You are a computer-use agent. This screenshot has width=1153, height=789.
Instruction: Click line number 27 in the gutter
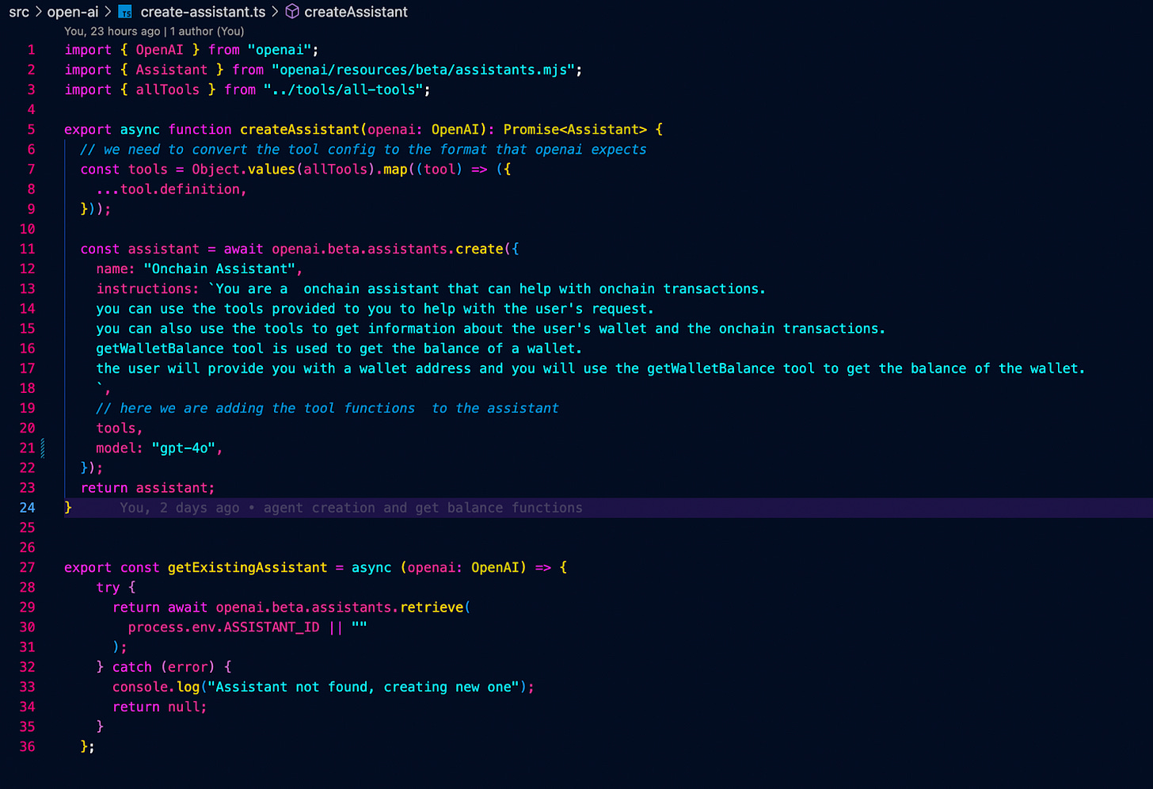28,567
